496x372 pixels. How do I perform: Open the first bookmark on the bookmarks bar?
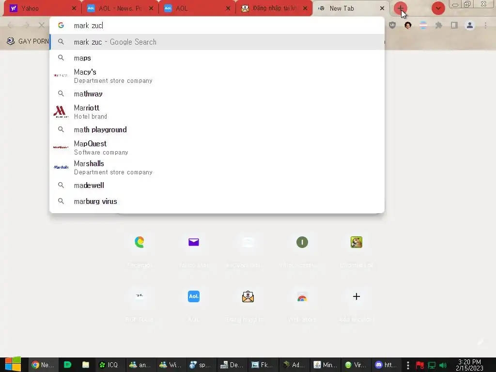pyautogui.click(x=28, y=42)
